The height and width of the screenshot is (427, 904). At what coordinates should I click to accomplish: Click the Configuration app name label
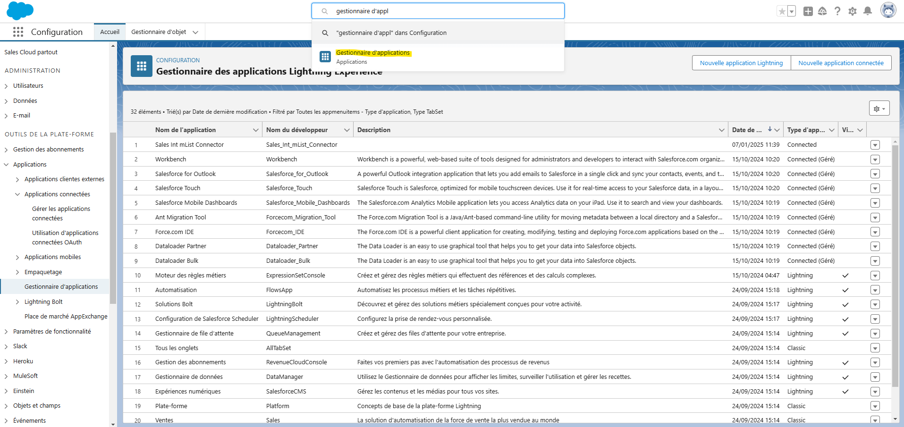pyautogui.click(x=57, y=32)
